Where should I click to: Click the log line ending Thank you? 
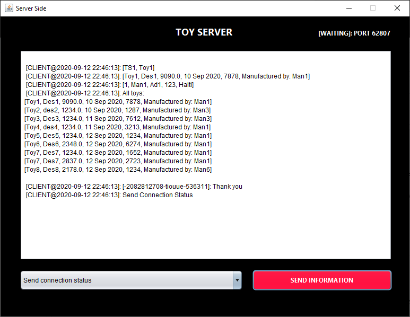pos(134,187)
